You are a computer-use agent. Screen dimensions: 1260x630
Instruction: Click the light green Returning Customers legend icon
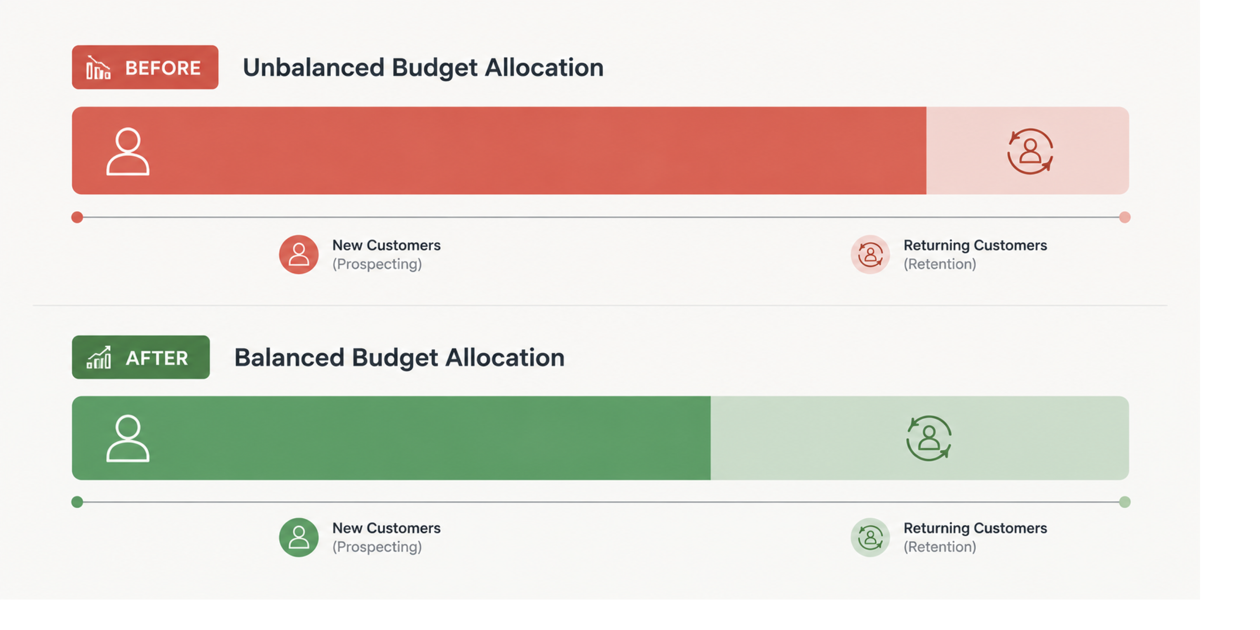coord(870,537)
